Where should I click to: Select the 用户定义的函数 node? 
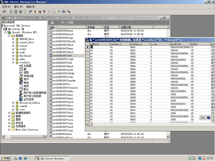tap(32, 96)
